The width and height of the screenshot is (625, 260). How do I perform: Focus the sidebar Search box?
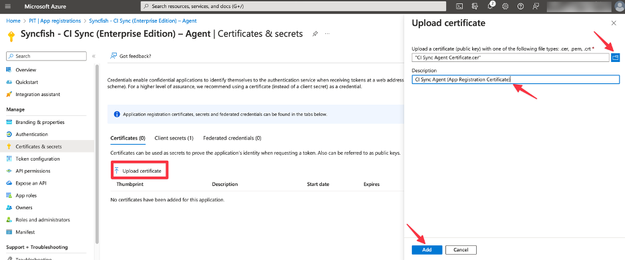46,56
